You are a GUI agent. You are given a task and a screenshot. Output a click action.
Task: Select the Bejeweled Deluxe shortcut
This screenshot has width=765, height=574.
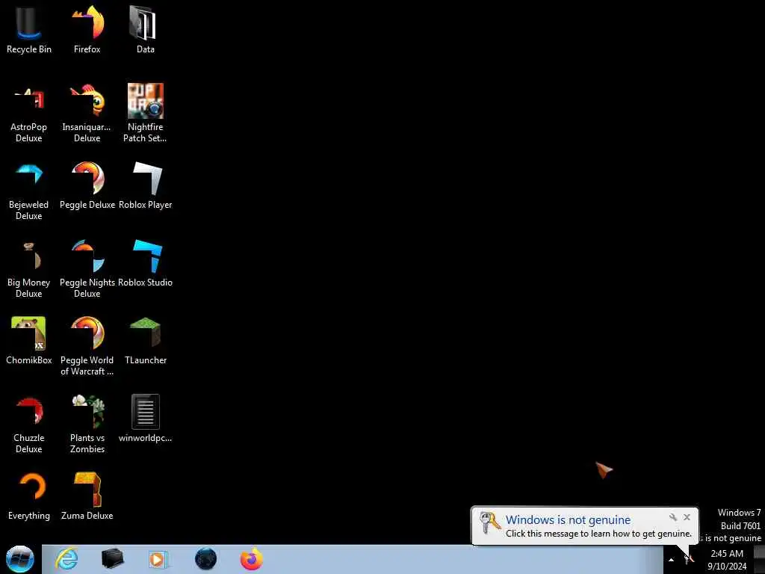pyautogui.click(x=29, y=191)
